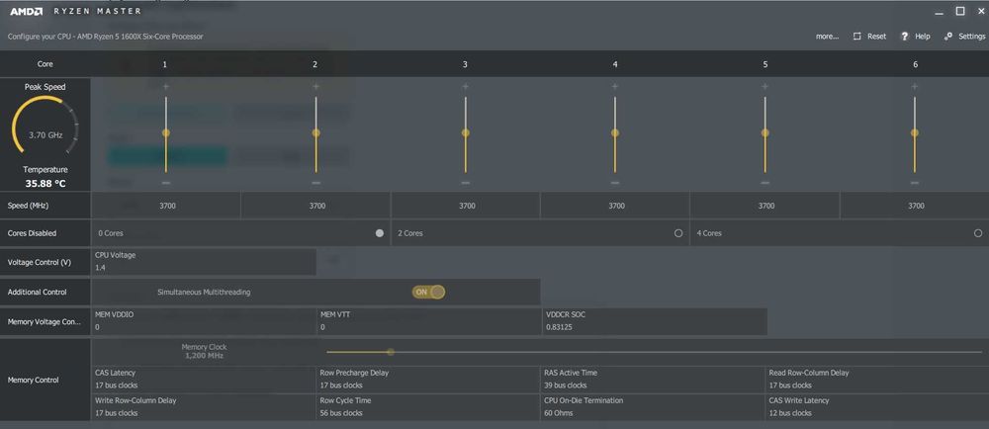Click the minus icon below Core 6 slider
The height and width of the screenshot is (429, 989).
coord(915,183)
